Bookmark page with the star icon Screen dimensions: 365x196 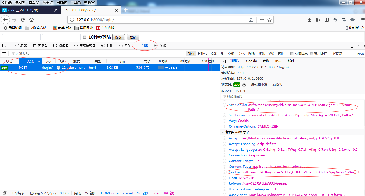click(269, 20)
